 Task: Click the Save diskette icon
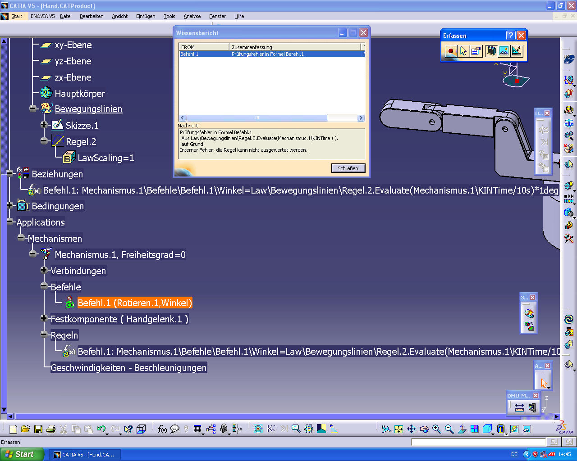click(38, 429)
